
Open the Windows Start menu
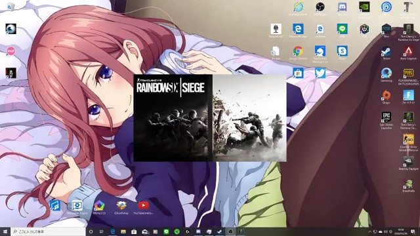[x=5, y=231]
